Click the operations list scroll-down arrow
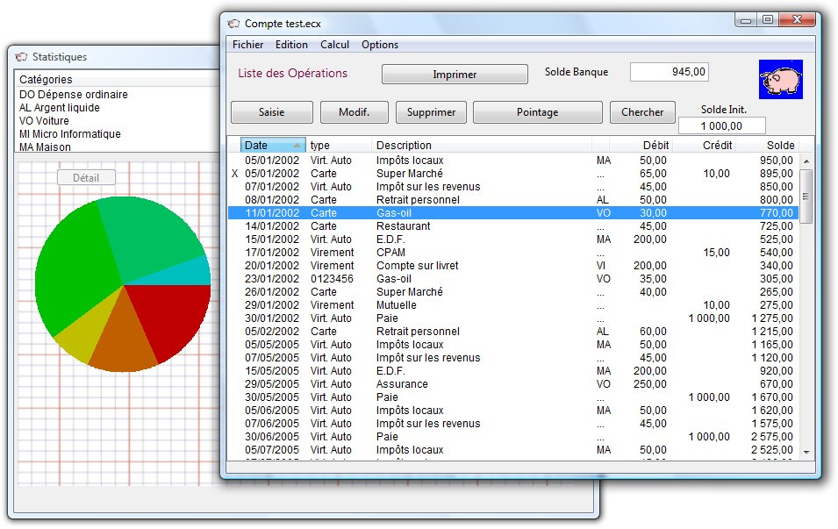The width and height of the screenshot is (838, 529). click(806, 452)
